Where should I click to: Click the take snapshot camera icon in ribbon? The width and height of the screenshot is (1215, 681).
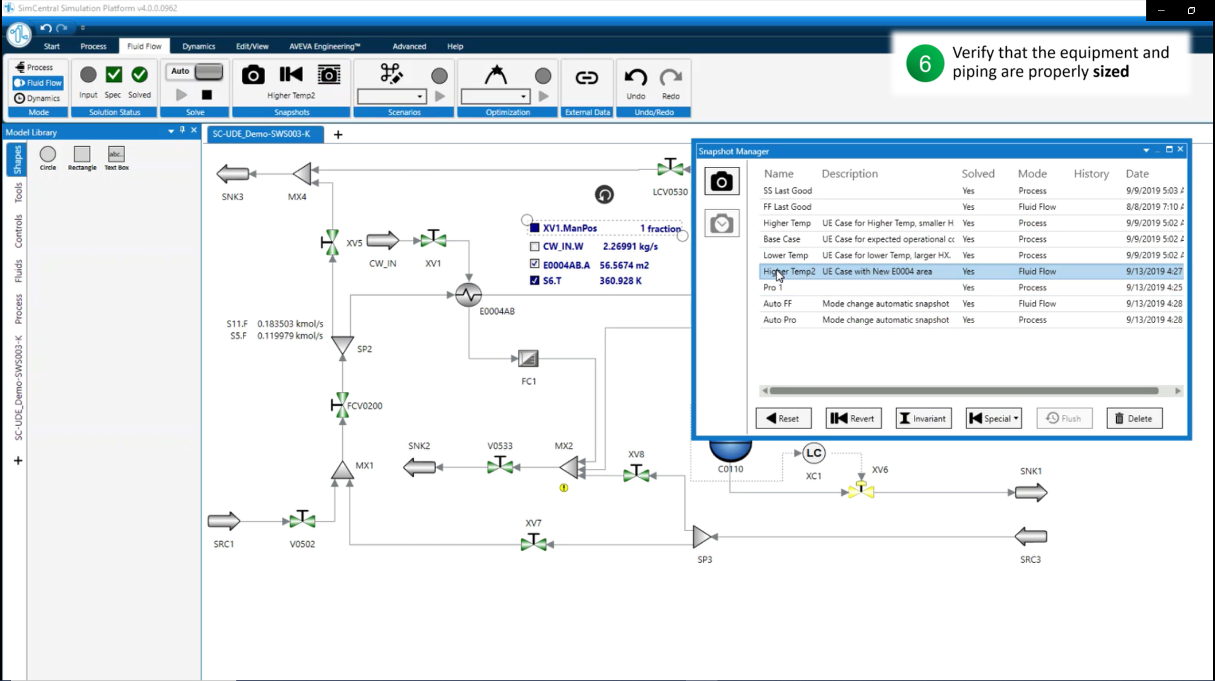tap(253, 75)
